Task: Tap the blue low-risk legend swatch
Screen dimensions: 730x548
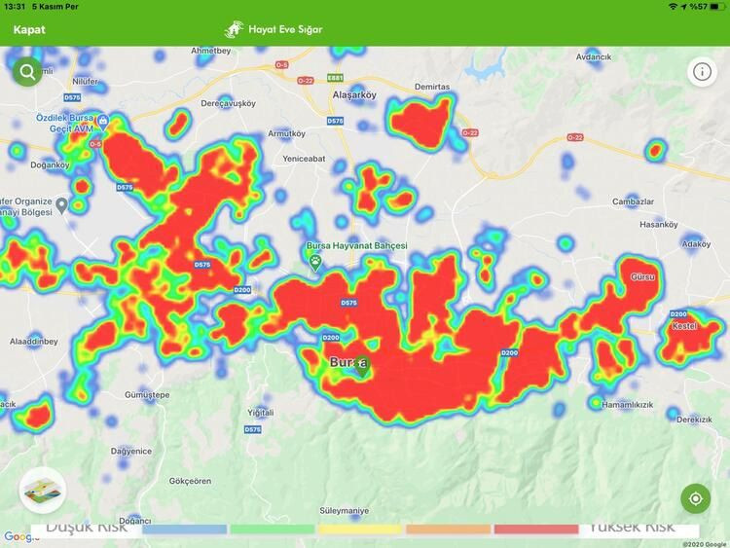Action: pos(185,530)
